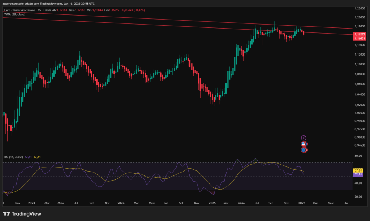
Task: Select the 2025 label on time axis
Action: [x=212, y=203]
